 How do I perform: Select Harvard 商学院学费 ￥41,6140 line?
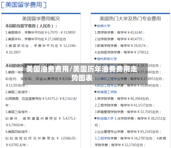pyautogui.click(x=119, y=32)
